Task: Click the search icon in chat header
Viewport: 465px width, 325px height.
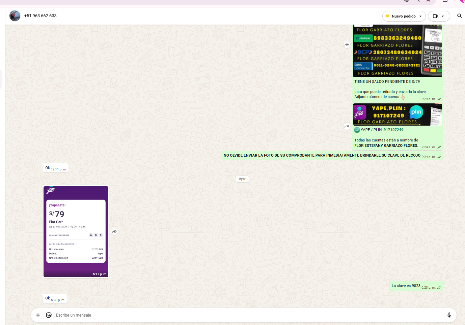Action: [x=459, y=16]
